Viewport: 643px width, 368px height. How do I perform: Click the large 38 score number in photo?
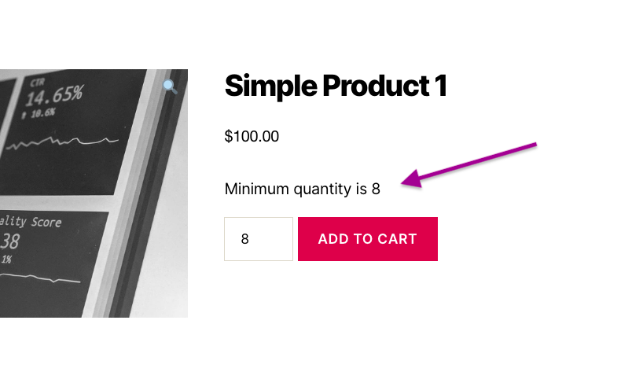tap(11, 241)
